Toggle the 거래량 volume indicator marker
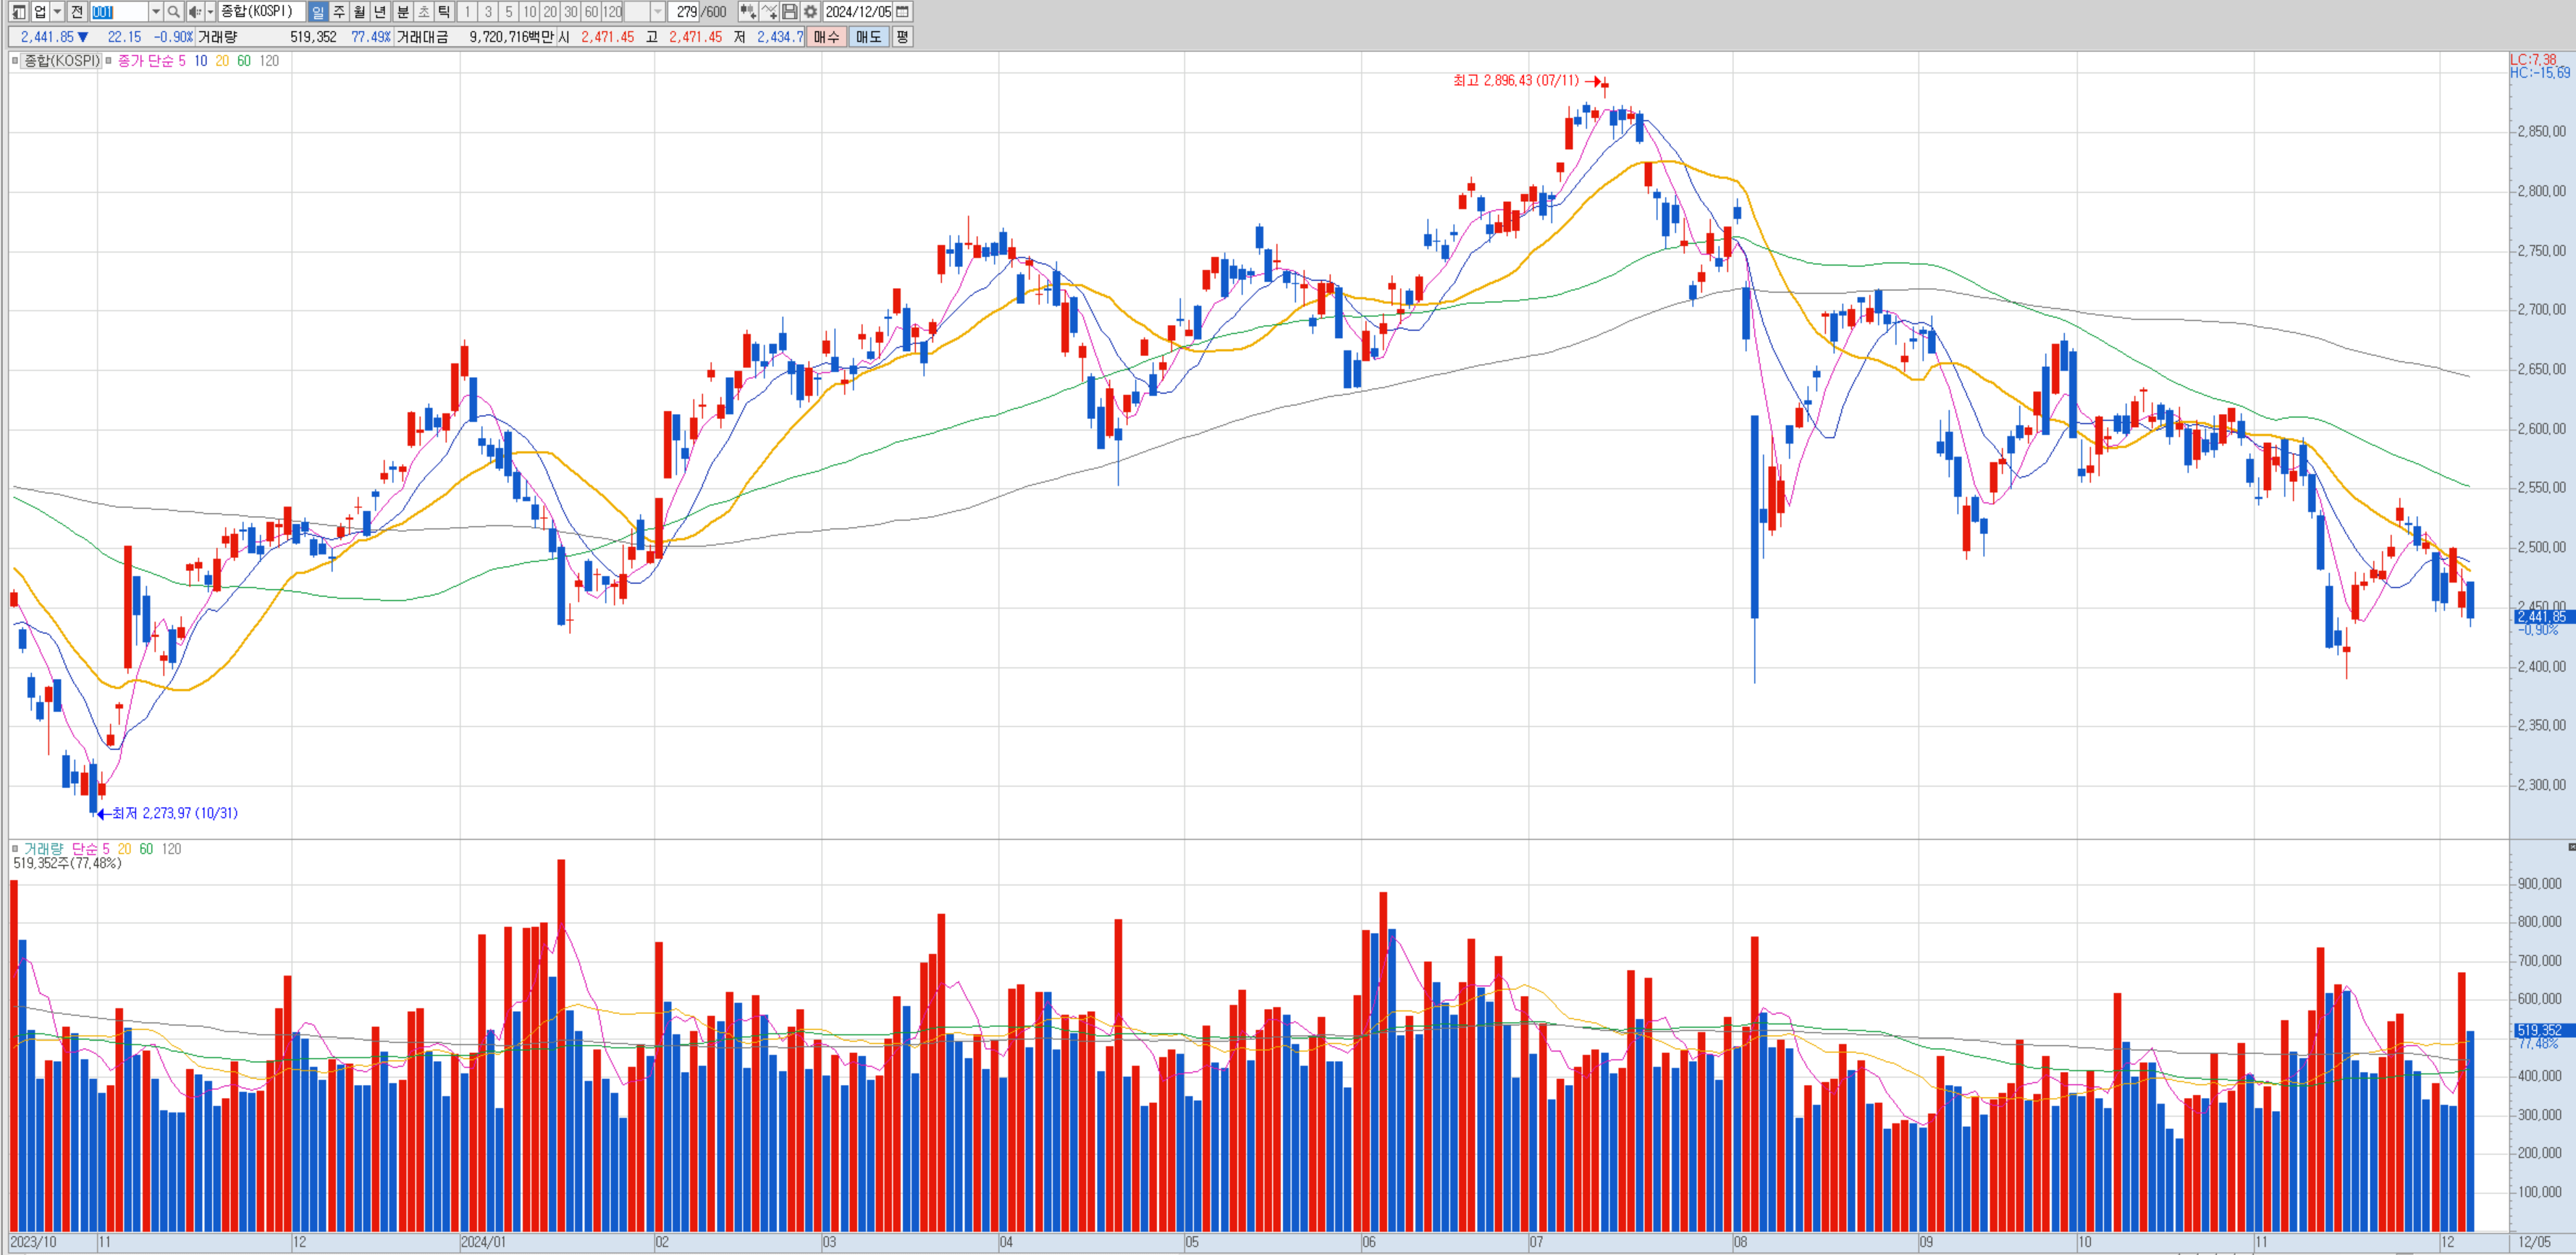The width and height of the screenshot is (2576, 1255). click(15, 849)
